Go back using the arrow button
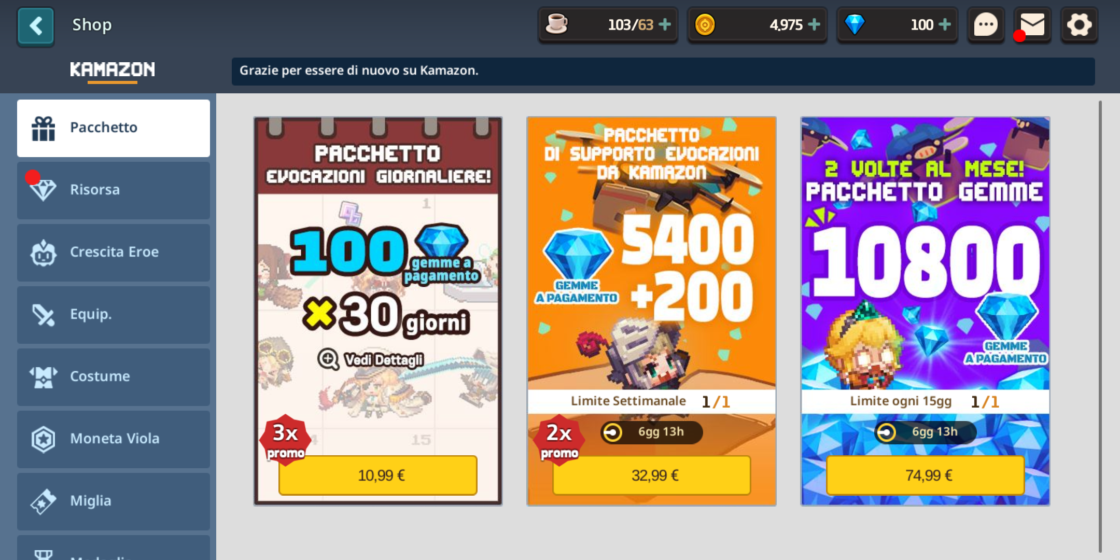The image size is (1120, 560). 35,25
